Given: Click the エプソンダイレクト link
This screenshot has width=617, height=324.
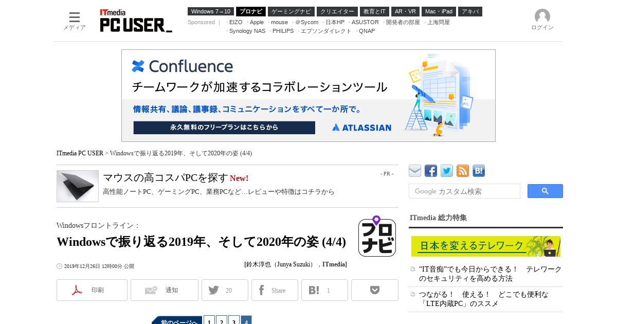Looking at the screenshot, I should (x=326, y=31).
